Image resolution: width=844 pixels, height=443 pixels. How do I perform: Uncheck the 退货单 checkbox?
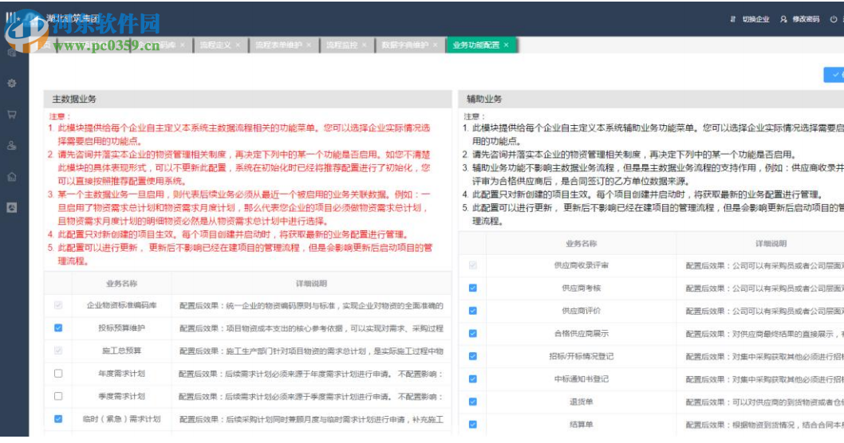(472, 402)
